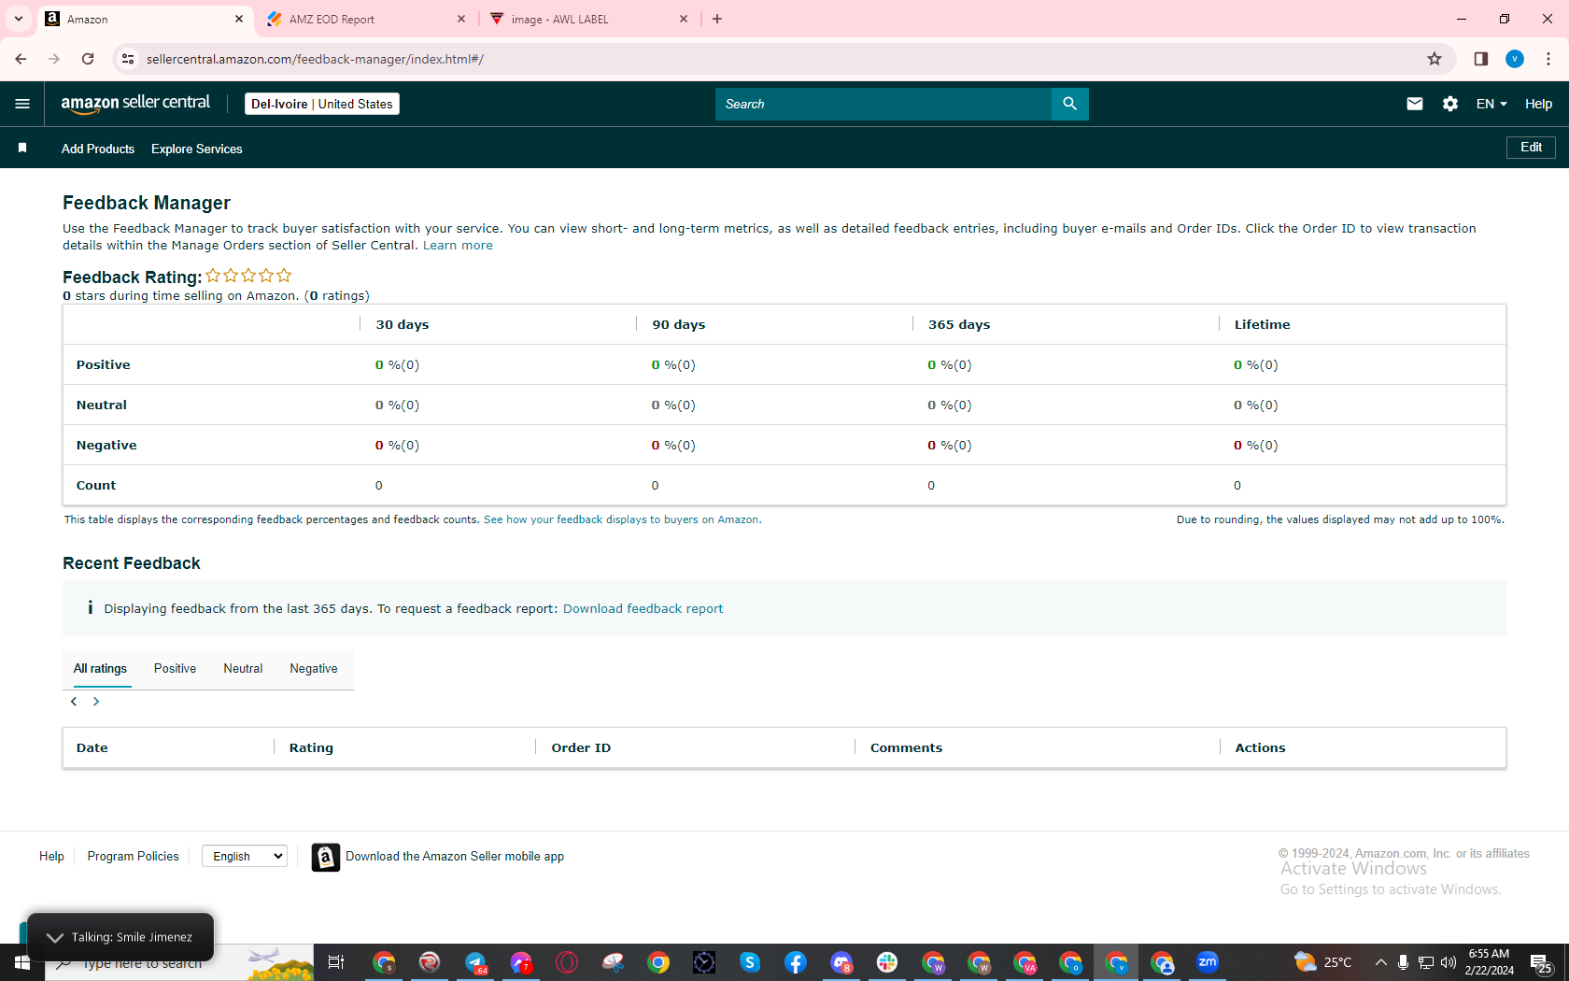1569x981 pixels.
Task: Open Messenger from the taskbar
Action: (x=521, y=962)
